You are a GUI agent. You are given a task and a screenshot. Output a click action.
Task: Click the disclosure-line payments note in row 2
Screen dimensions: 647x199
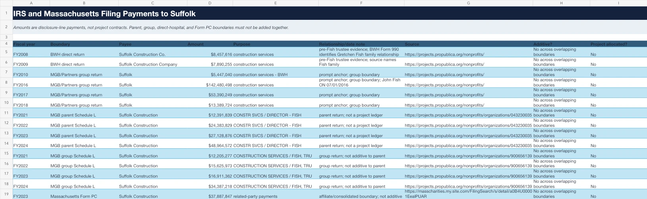click(151, 28)
